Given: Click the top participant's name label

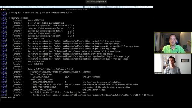Looking at the screenshot, I should (159, 52).
